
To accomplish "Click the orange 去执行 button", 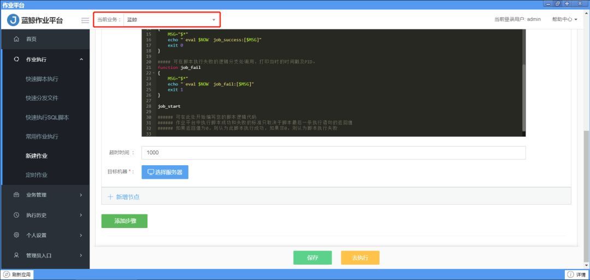I will 360,258.
